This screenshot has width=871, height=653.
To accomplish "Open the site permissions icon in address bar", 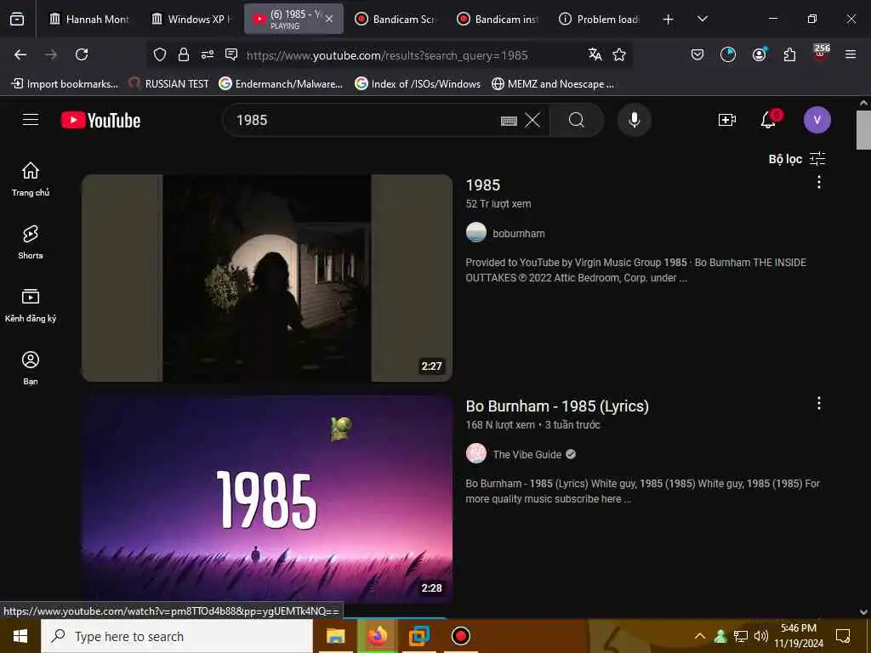I will coord(208,54).
